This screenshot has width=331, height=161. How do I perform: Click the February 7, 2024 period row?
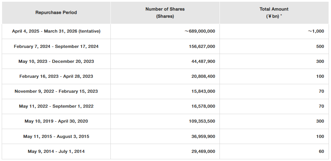click(56, 47)
